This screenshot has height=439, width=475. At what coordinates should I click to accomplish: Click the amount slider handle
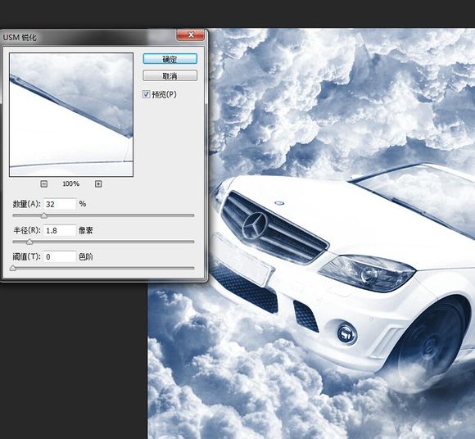pyautogui.click(x=44, y=215)
